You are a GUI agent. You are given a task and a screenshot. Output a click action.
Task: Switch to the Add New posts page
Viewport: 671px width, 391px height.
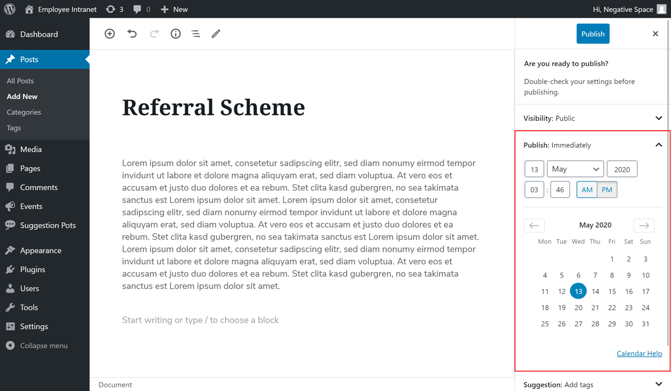[x=22, y=96]
